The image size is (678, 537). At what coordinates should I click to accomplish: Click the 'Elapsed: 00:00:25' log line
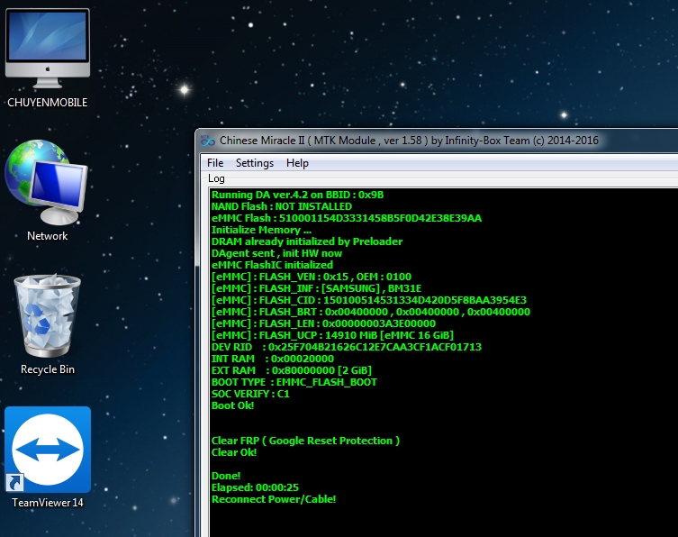tap(255, 487)
